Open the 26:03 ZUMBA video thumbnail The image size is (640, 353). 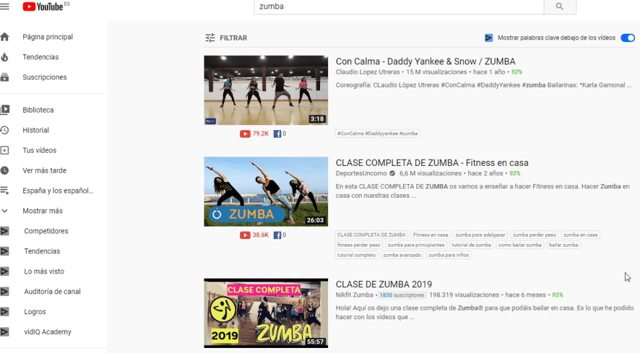(266, 192)
